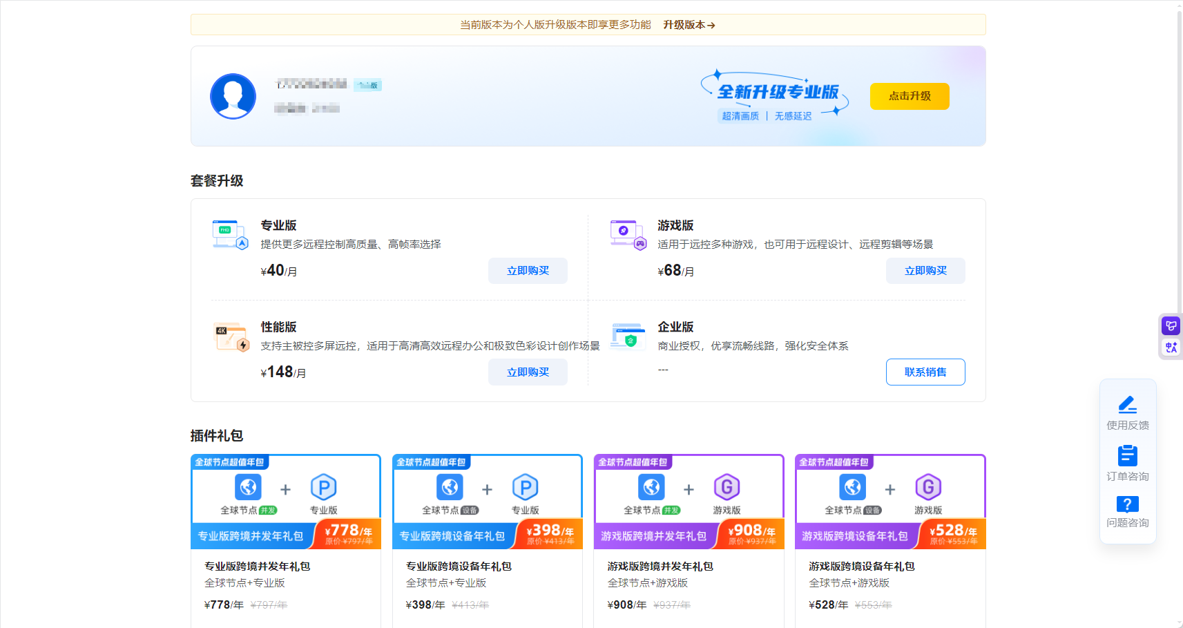Open the 使用反馈 feedback pen icon
The image size is (1183, 628).
pos(1127,405)
